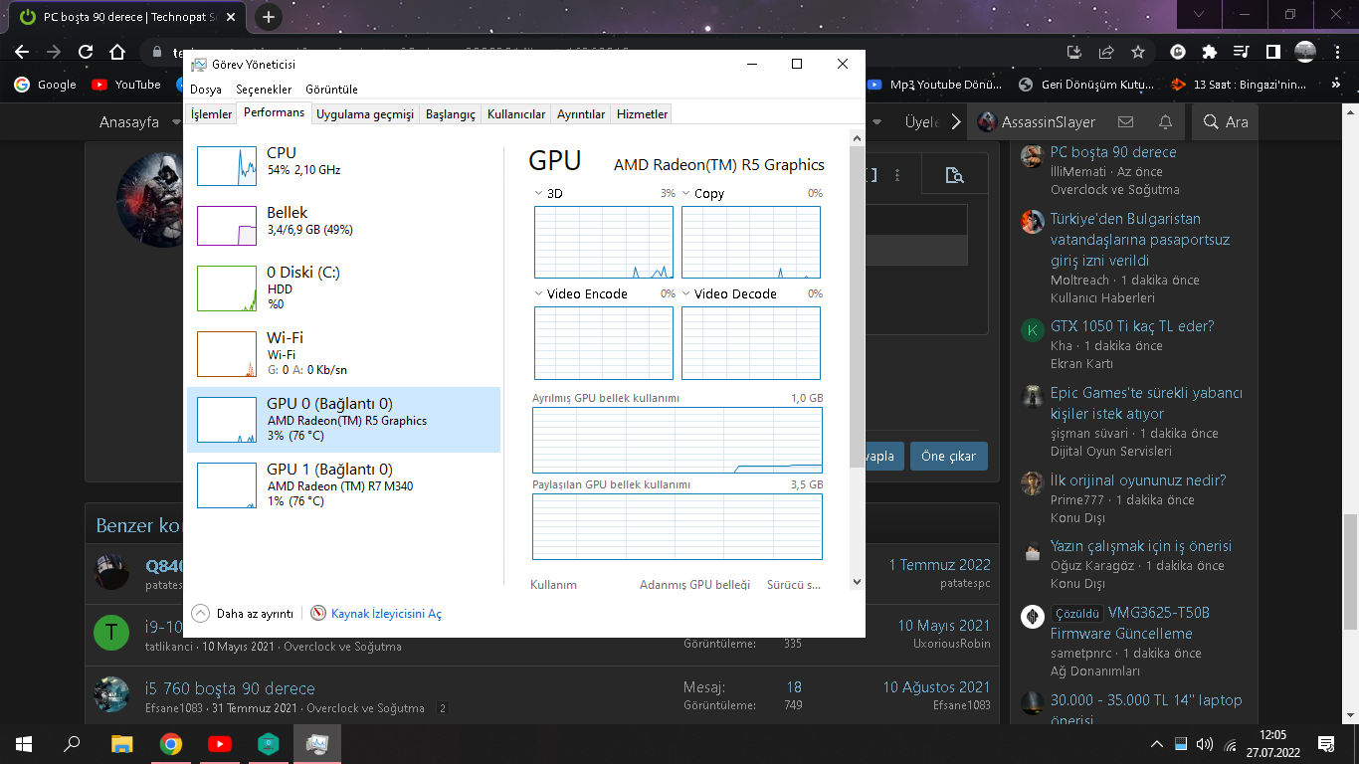The height and width of the screenshot is (764, 1359).
Task: Open the YouTube app on the taskbar
Action: point(220,743)
